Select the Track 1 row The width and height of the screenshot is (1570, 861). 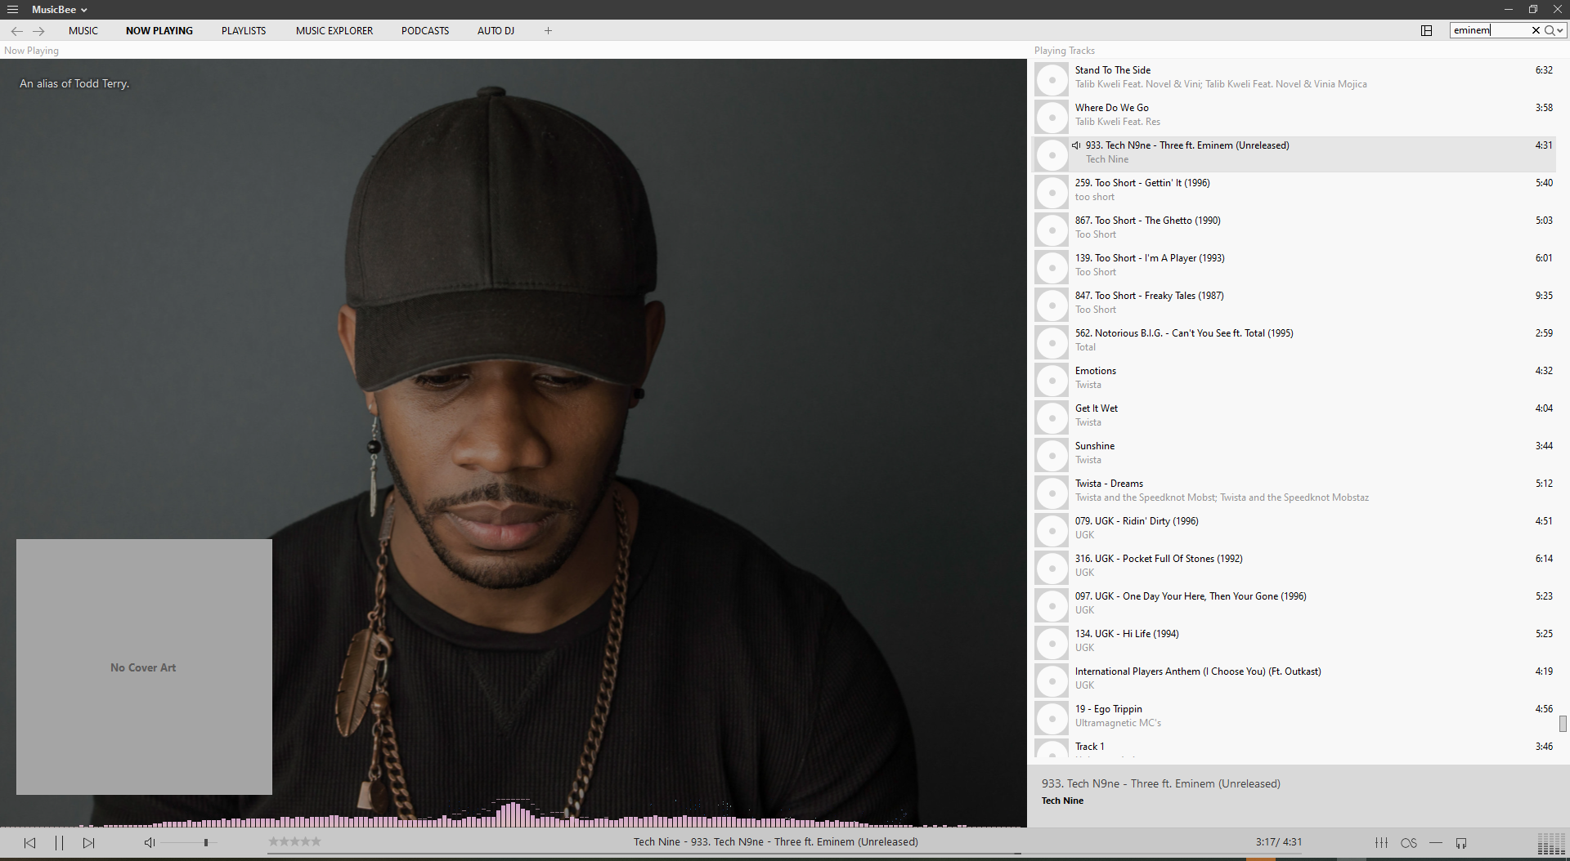click(x=1294, y=747)
